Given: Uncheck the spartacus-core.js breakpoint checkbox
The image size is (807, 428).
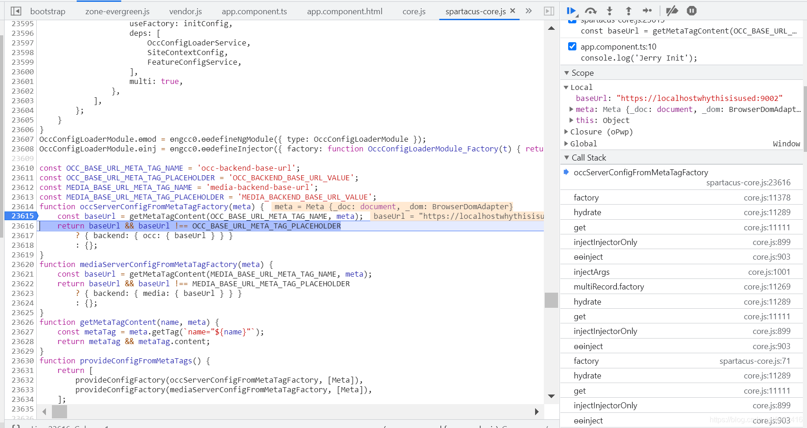Looking at the screenshot, I should coord(572,21).
